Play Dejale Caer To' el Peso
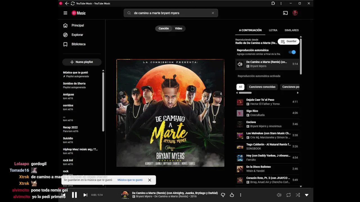Viewport: 360px width, 202px height. coord(267,102)
